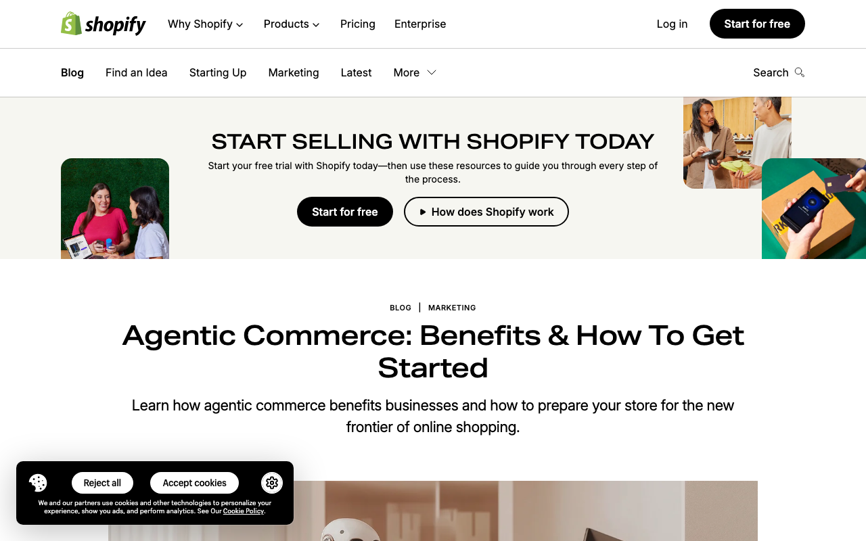Select the Search label in the blog navbar
The height and width of the screenshot is (541, 866).
pos(771,72)
